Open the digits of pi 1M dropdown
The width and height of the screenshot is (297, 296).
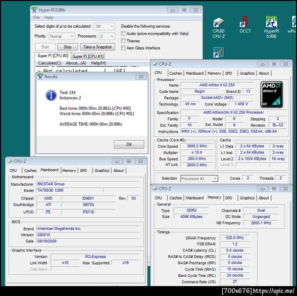[x=104, y=26]
